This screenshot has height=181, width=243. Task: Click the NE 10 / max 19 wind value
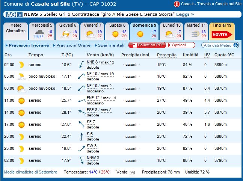[x=100, y=74]
